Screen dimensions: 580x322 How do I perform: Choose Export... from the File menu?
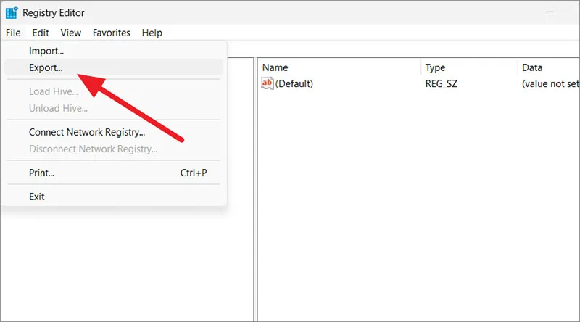pos(114,67)
